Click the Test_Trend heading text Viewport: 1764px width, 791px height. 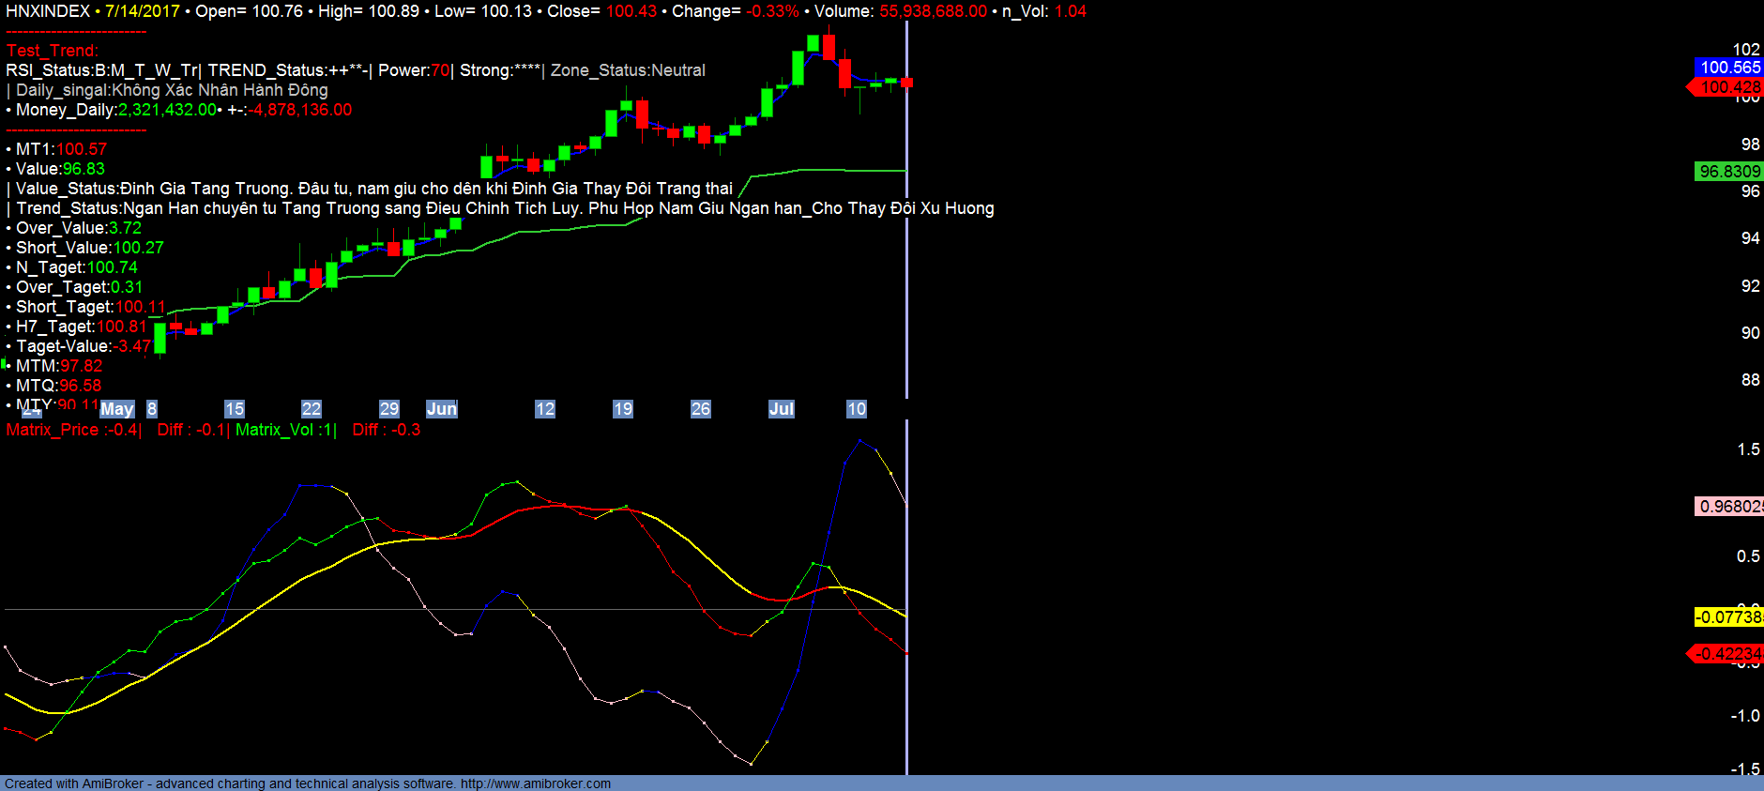53,51
